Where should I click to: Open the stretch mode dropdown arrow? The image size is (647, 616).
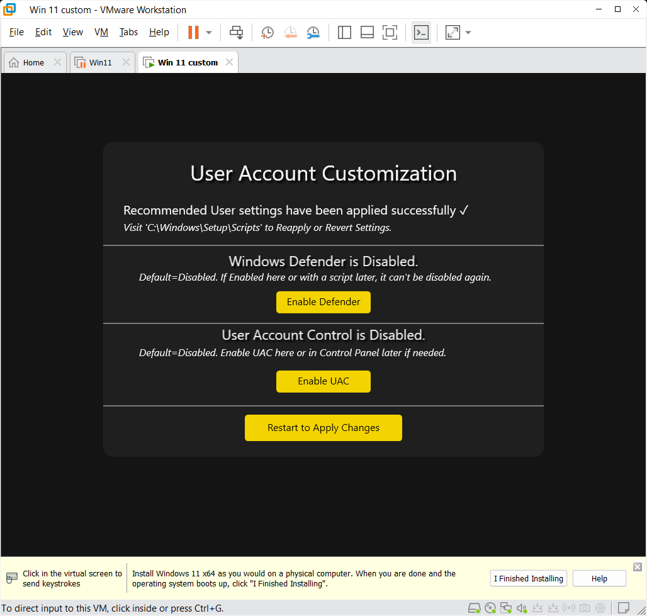point(468,33)
